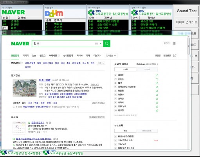Click the Q icon of first 지식iN question
Image resolution: width=200 pixels, height=157 pixels.
pyautogui.click(x=29, y=123)
